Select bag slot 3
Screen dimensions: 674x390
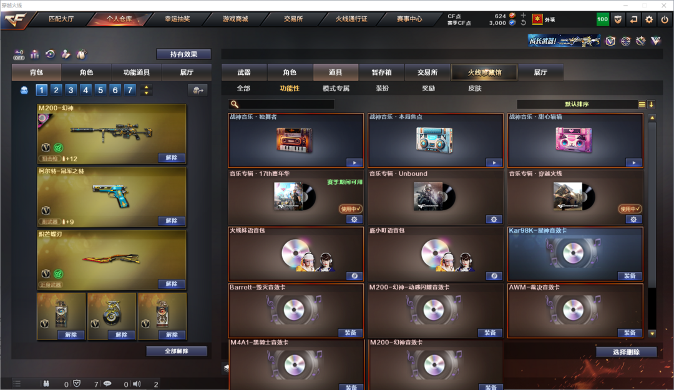71,90
